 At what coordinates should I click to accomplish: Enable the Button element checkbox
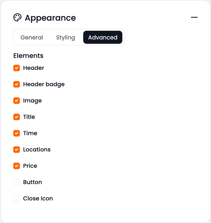[x=17, y=182]
